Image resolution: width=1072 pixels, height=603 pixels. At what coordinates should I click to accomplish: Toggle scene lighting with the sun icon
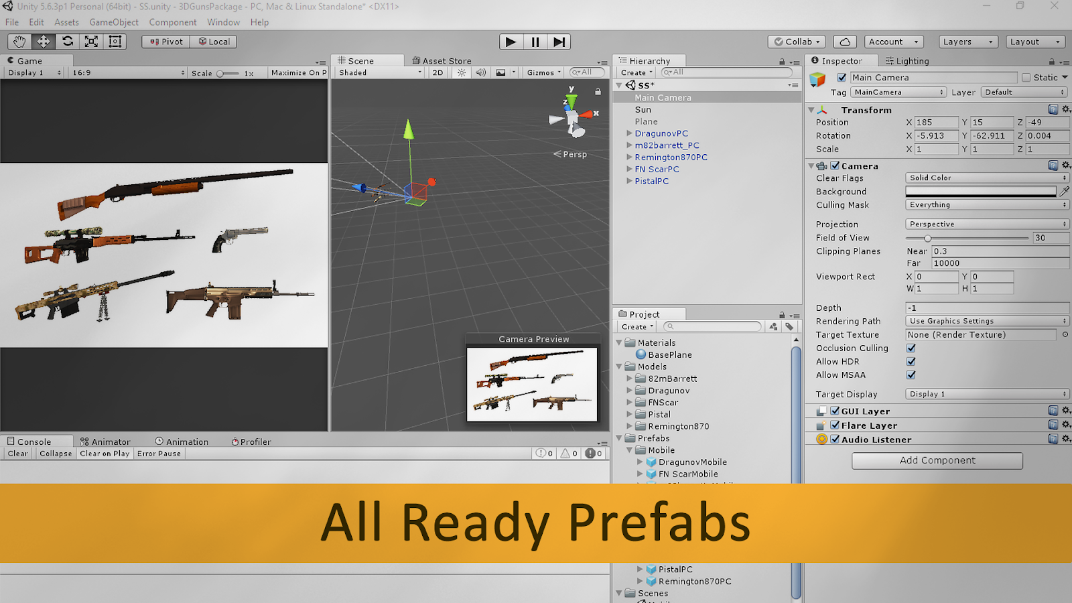click(x=460, y=72)
